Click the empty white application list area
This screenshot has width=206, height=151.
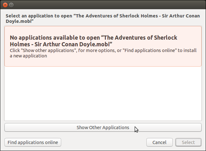coord(103,94)
